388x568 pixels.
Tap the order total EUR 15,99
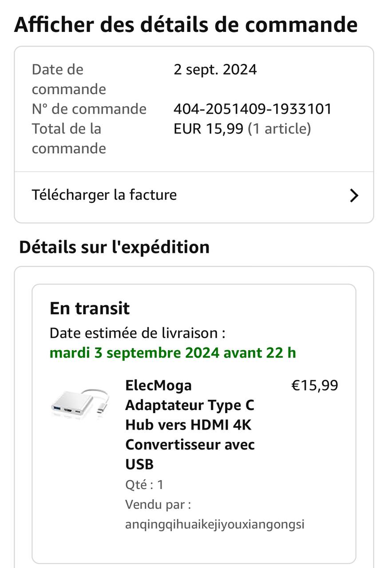[208, 129]
